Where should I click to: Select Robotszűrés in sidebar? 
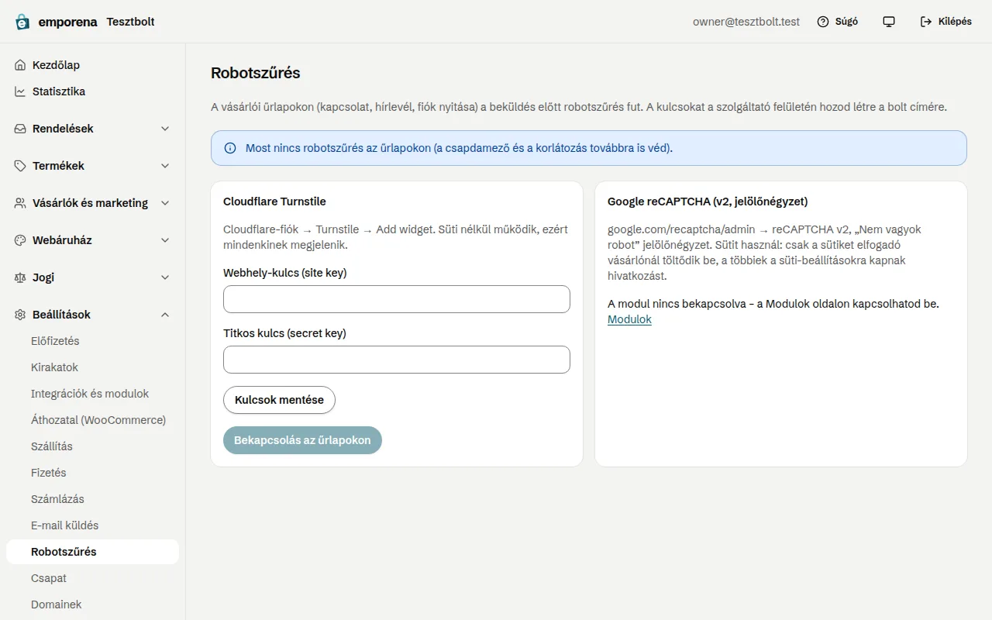pos(92,552)
